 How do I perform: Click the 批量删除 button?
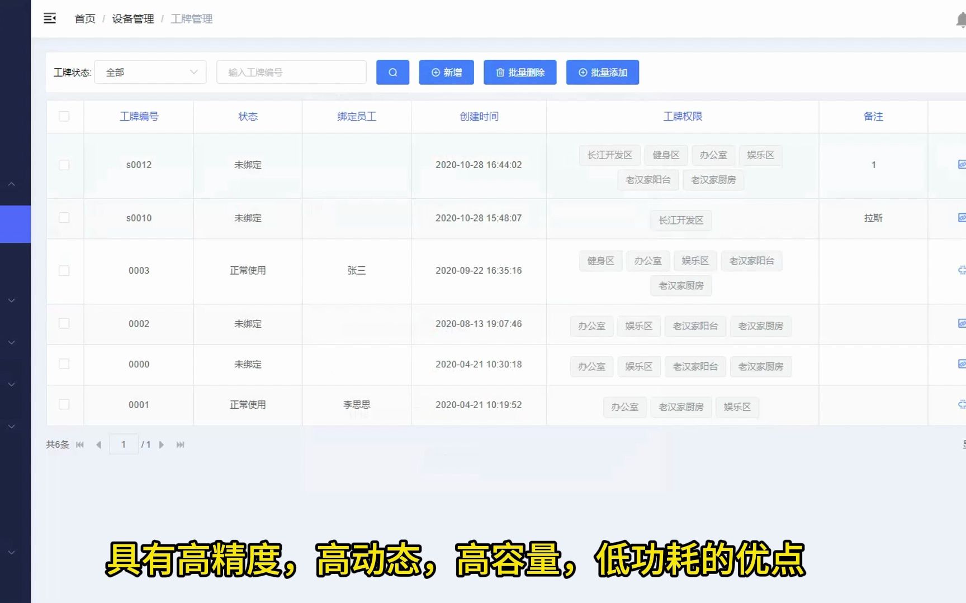pyautogui.click(x=520, y=73)
